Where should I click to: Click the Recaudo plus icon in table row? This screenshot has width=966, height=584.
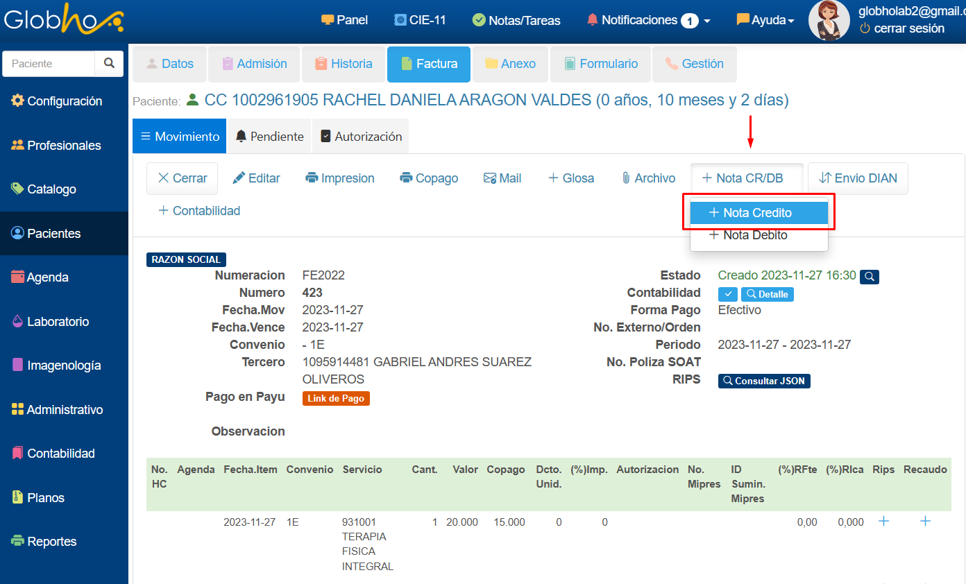[x=925, y=522]
